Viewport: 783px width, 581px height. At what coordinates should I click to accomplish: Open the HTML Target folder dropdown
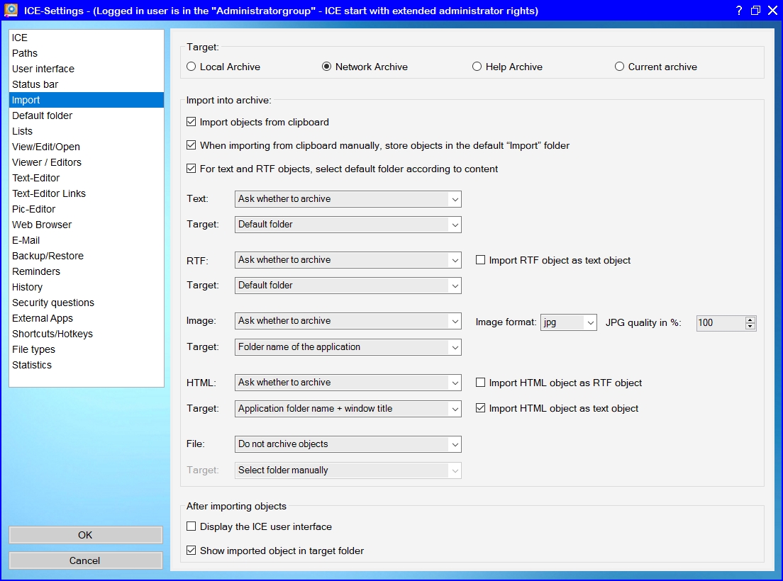[x=348, y=409]
